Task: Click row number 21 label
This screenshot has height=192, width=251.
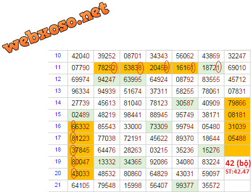Action: tap(58, 185)
